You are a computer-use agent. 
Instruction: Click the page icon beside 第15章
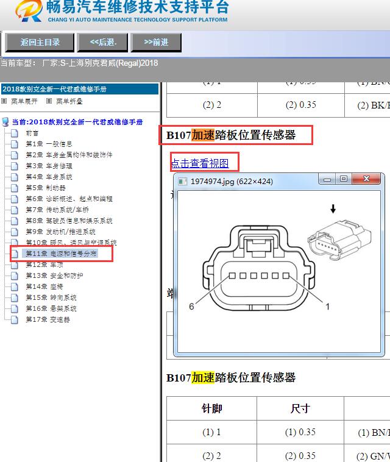coord(15,298)
